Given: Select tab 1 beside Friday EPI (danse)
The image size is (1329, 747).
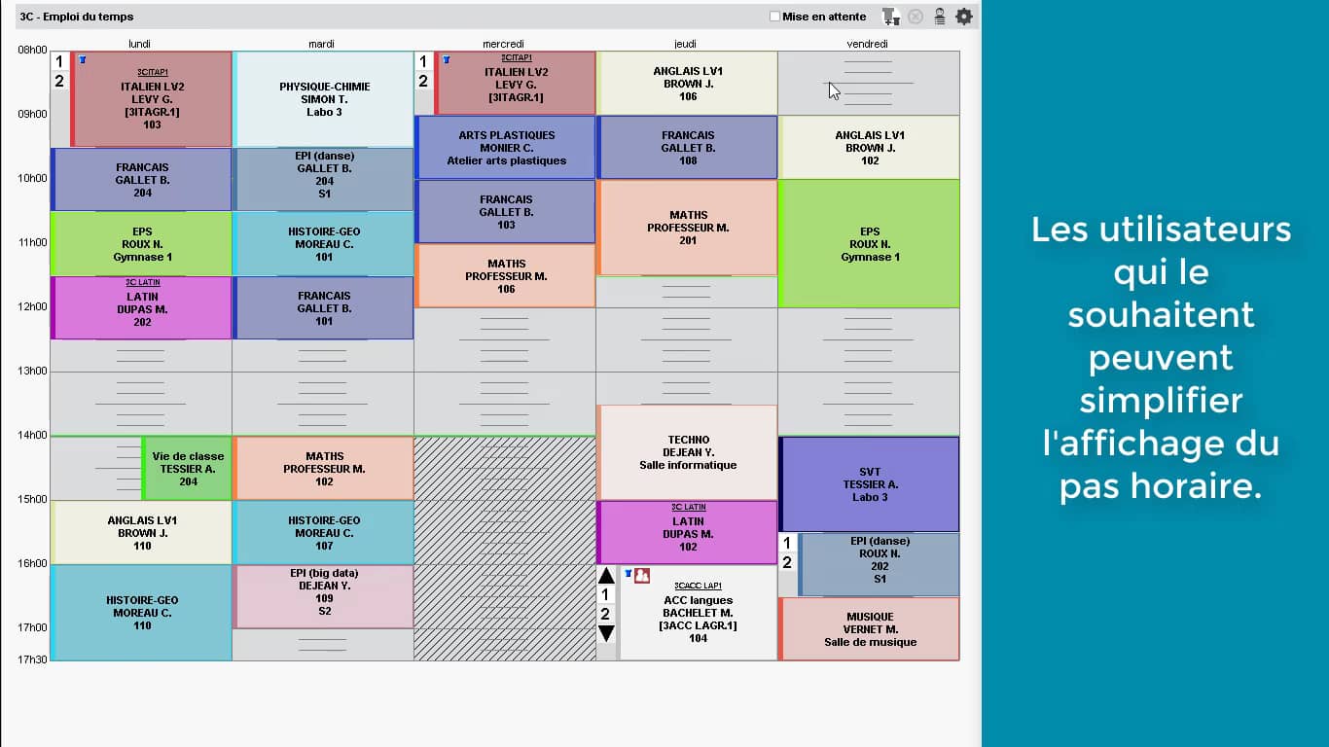Looking at the screenshot, I should [787, 543].
